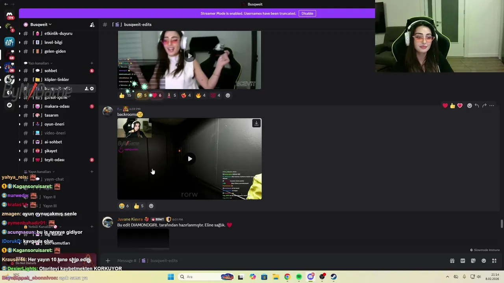Open busqweit-edits channel settings gear
This screenshot has height=283, width=504.
[92, 88]
